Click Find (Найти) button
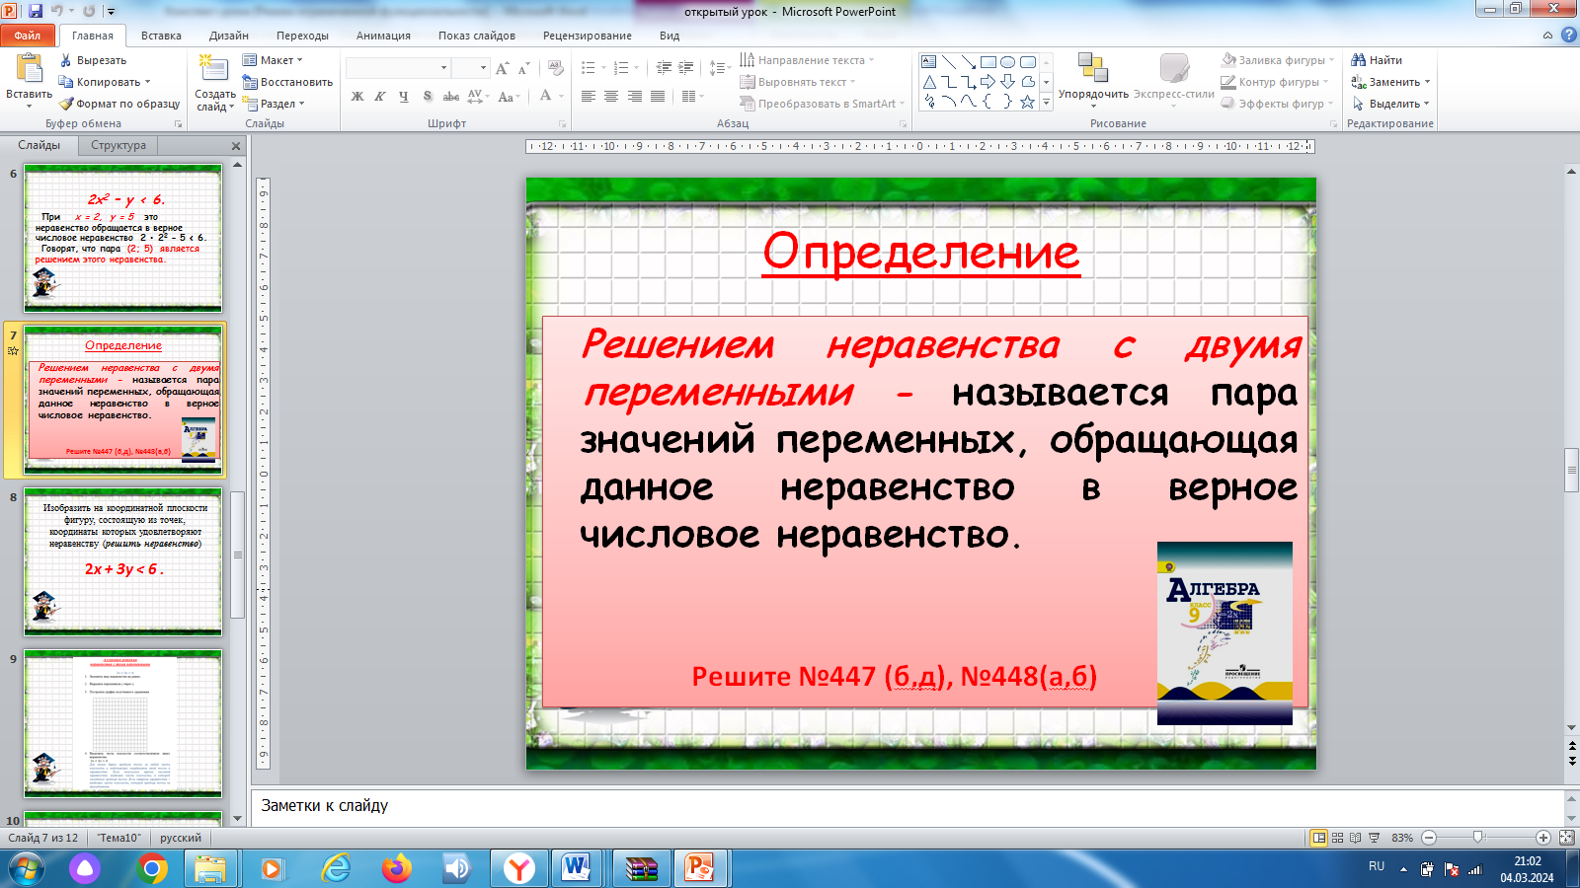The height and width of the screenshot is (888, 1580). [x=1377, y=60]
